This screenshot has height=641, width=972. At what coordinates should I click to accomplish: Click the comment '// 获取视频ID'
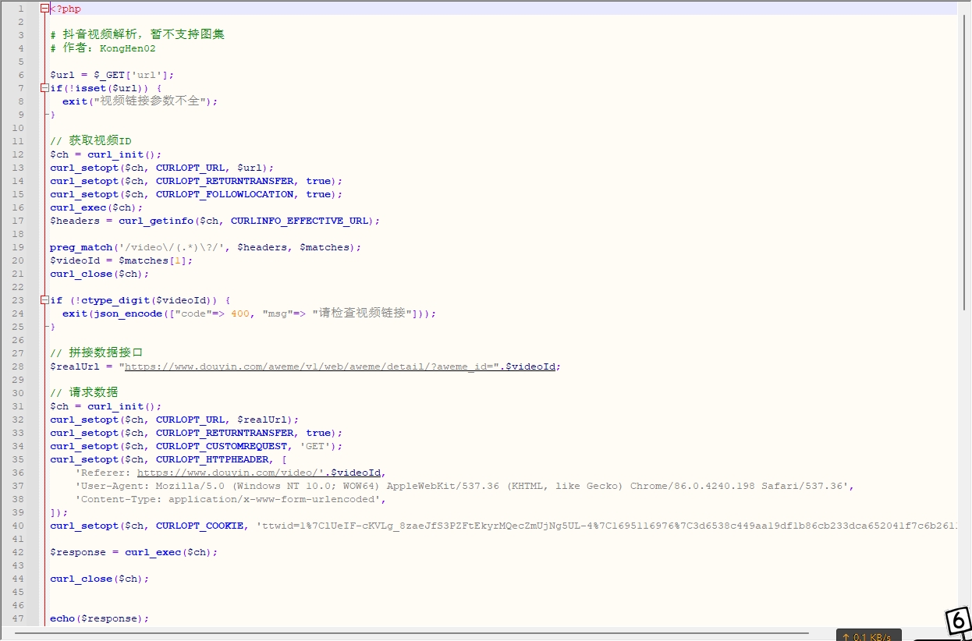click(90, 141)
